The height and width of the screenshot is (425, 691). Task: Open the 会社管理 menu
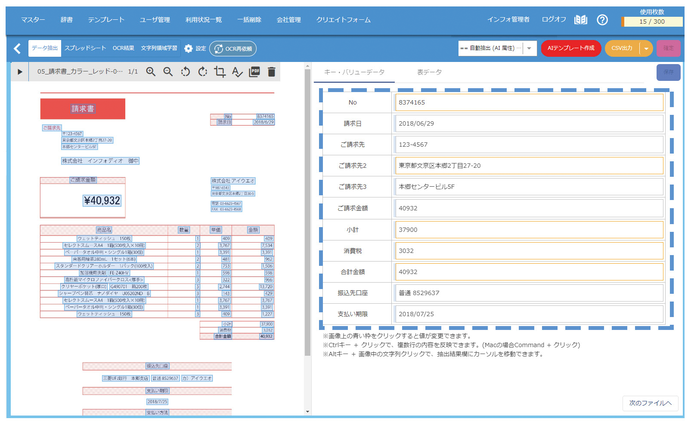289,20
